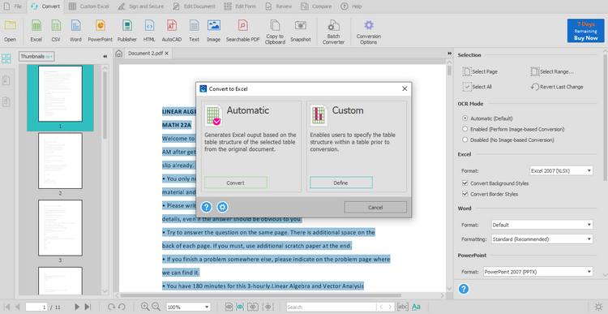
Task: Click the Open folder icon
Action: point(10,26)
